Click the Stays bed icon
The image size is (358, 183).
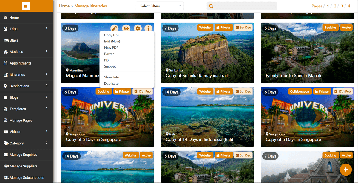point(6,40)
